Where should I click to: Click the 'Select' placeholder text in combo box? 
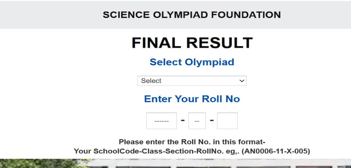[151, 81]
